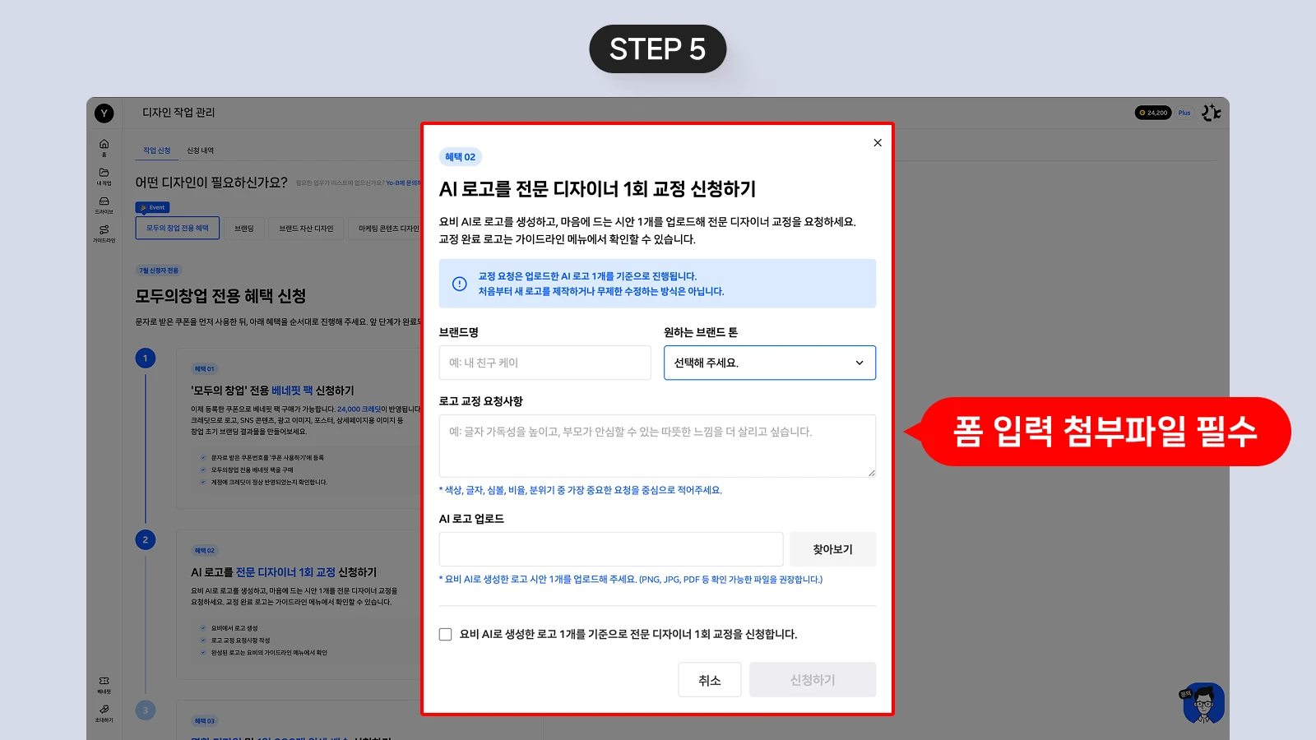
Task: Open 내 작업 folder icon in sidebar
Action: point(104,176)
